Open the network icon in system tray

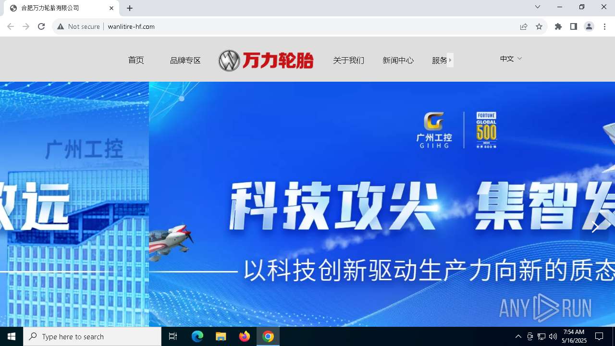(x=541, y=336)
